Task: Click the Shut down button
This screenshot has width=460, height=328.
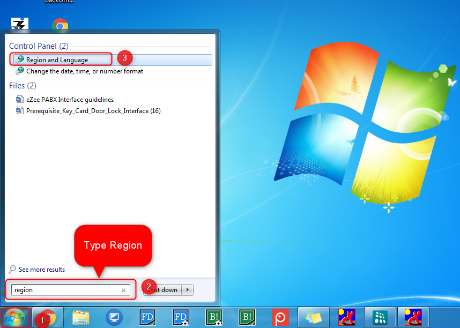Action: 162,290
